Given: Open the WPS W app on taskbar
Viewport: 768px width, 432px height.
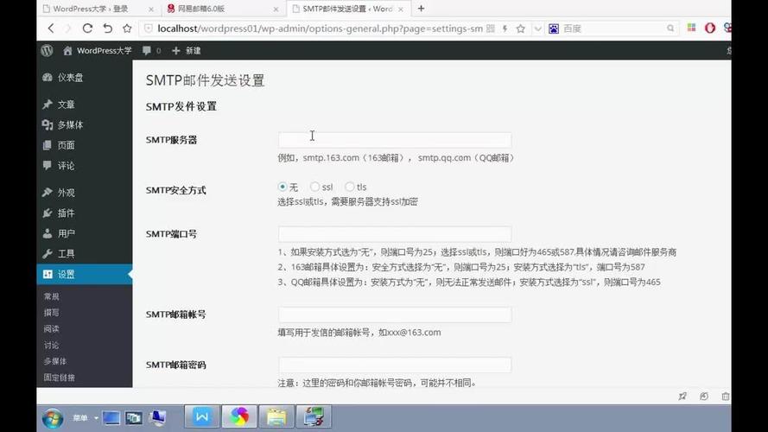Looking at the screenshot, I should [202, 416].
